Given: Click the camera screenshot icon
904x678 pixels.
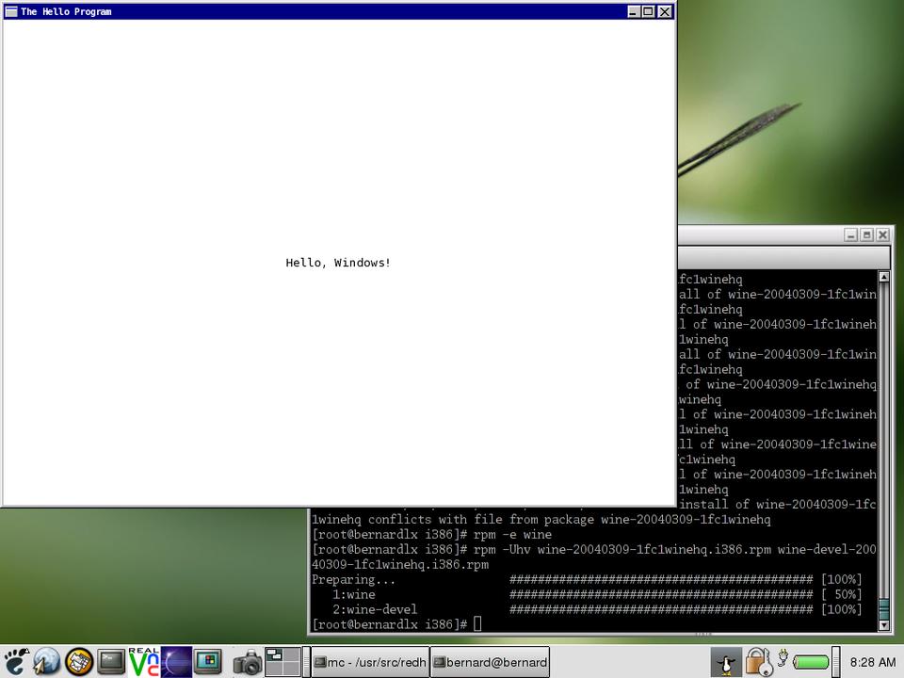Looking at the screenshot, I should point(248,662).
